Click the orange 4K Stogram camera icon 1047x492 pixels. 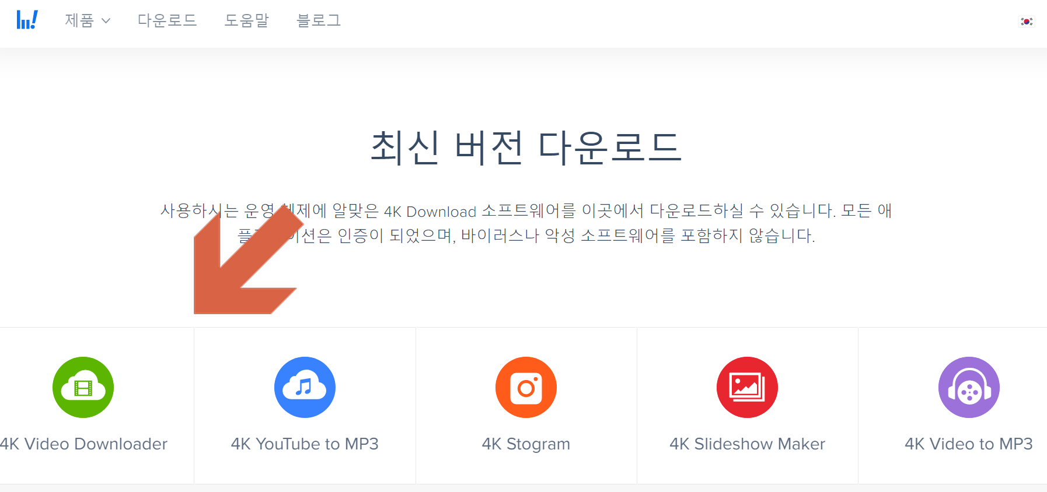point(526,387)
